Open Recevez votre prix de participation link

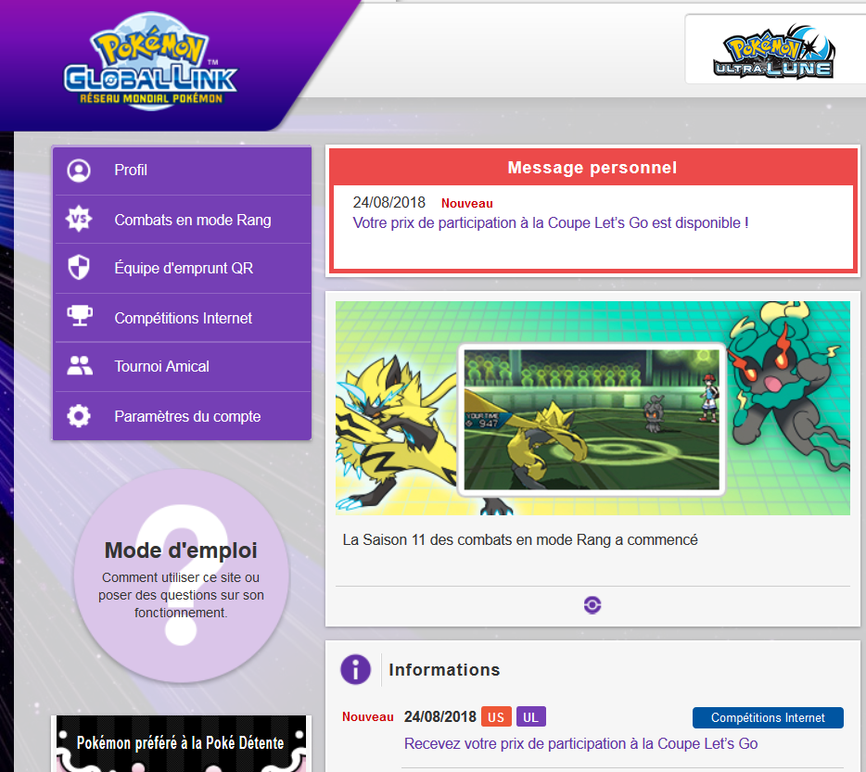click(580, 744)
